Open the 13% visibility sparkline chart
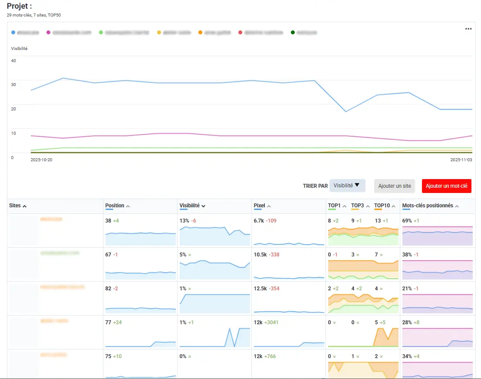Viewport: 481px width, 379px height. tap(215, 235)
